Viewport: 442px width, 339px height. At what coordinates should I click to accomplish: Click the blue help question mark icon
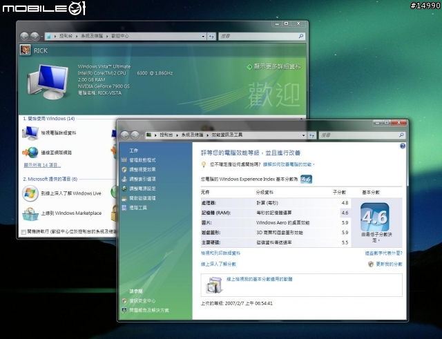point(403,146)
